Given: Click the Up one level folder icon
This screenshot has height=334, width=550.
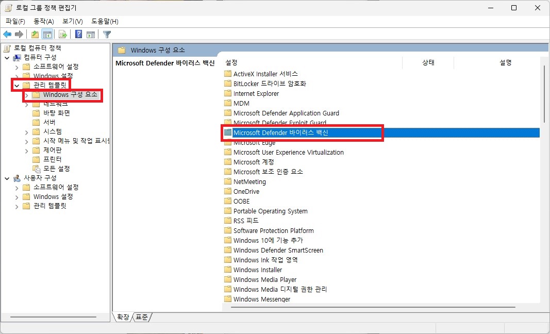Looking at the screenshot, I should pos(35,35).
